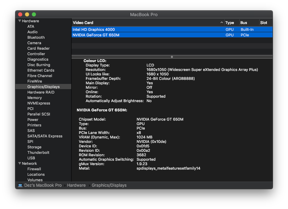Viewport: 288px width, 209px height.
Task: Select Audio in the sidebar
Action: [32, 32]
